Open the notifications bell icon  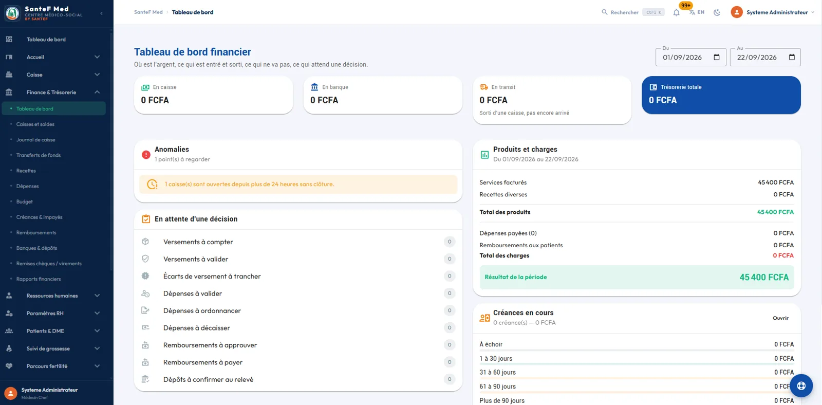point(676,12)
